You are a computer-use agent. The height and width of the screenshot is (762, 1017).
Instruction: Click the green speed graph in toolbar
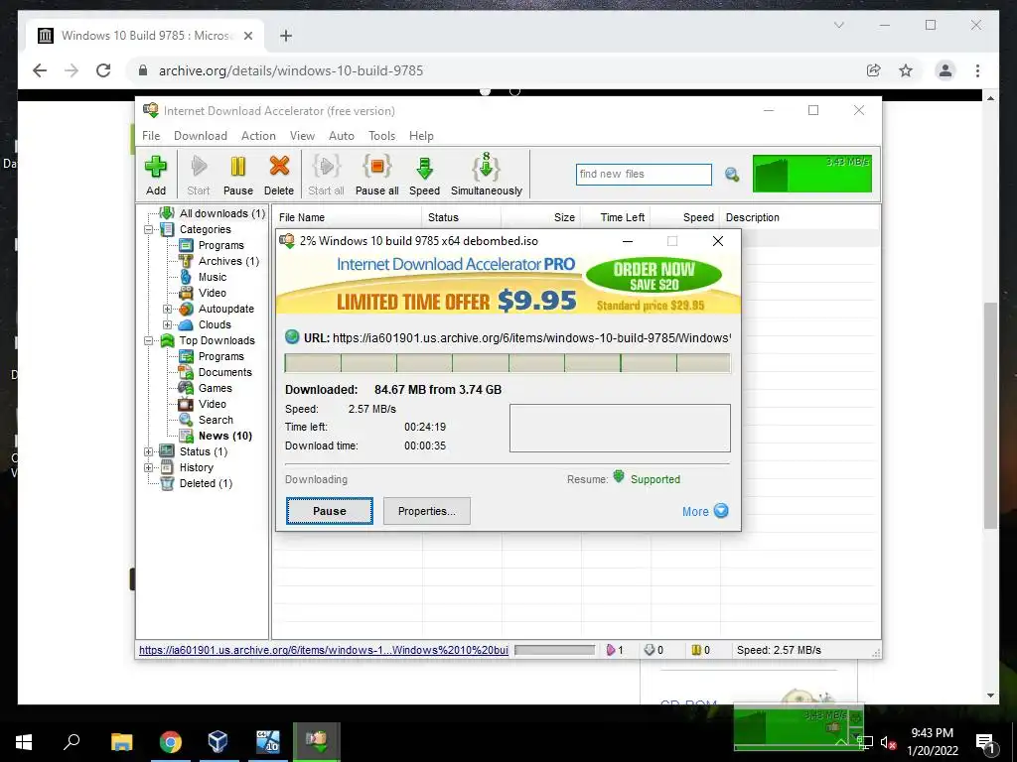point(812,173)
